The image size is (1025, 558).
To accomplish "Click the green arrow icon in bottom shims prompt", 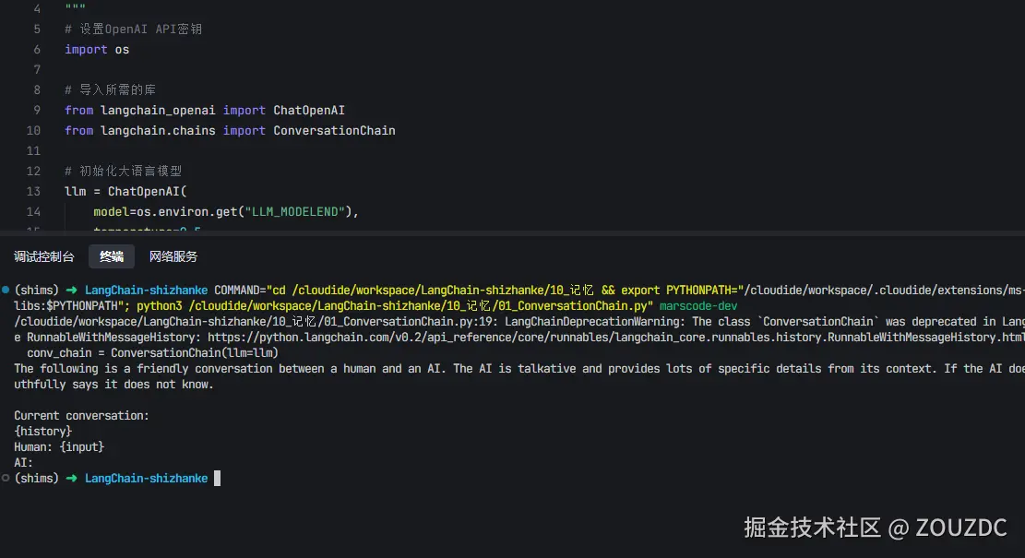I will click(x=71, y=478).
